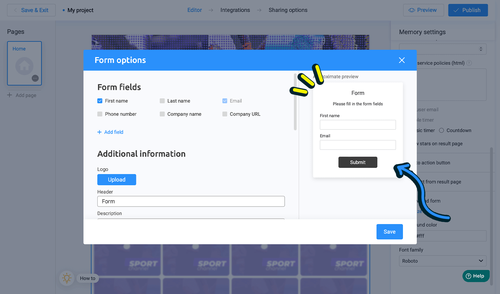This screenshot has height=294, width=500.
Task: Open the Home page options ellipsis
Action: pos(35,78)
